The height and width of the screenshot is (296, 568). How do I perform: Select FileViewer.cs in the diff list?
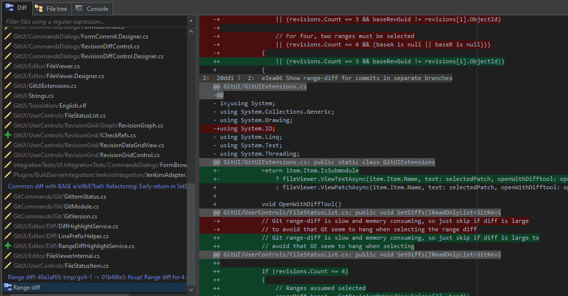point(47,66)
